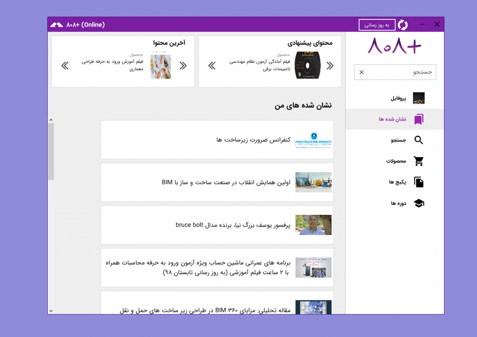Open the architecture design film thumbnail
The height and width of the screenshot is (337, 477).
pyautogui.click(x=161, y=67)
